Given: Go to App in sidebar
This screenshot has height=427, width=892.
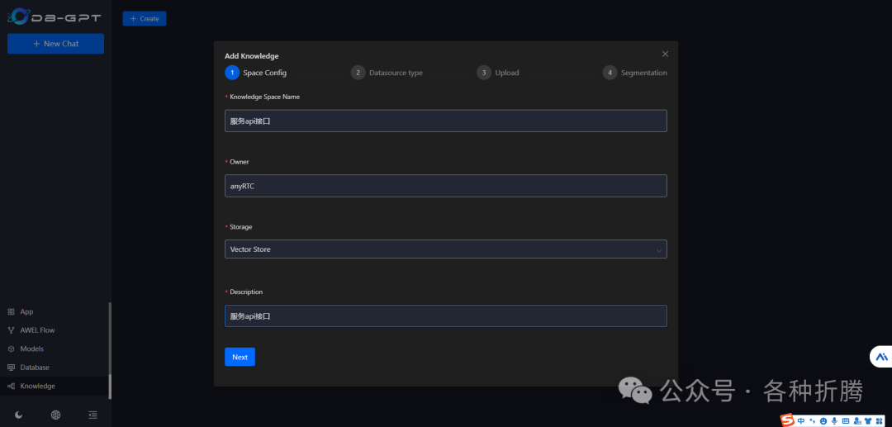Looking at the screenshot, I should tap(55, 311).
